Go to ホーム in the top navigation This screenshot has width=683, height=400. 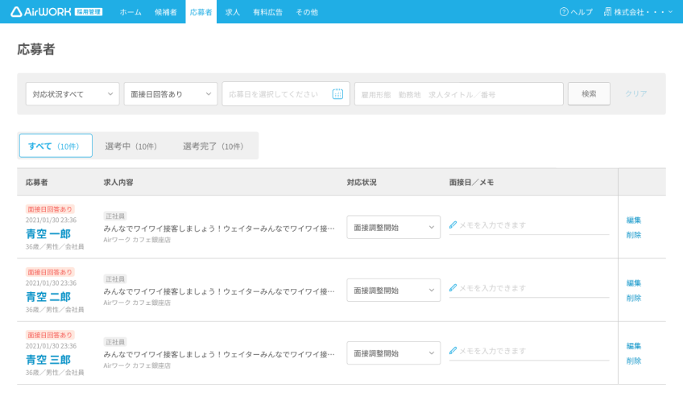click(130, 12)
